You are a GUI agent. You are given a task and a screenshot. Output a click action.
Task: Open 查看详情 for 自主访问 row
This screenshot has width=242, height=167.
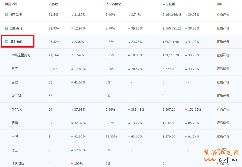tap(223, 28)
